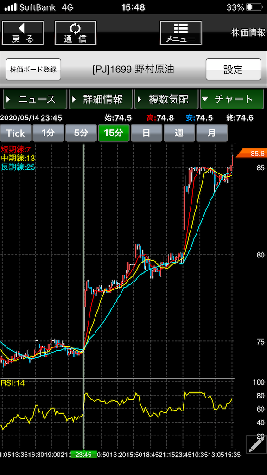Tap the RSI:14 indicator label
This screenshot has height=475, width=267.
point(13,383)
